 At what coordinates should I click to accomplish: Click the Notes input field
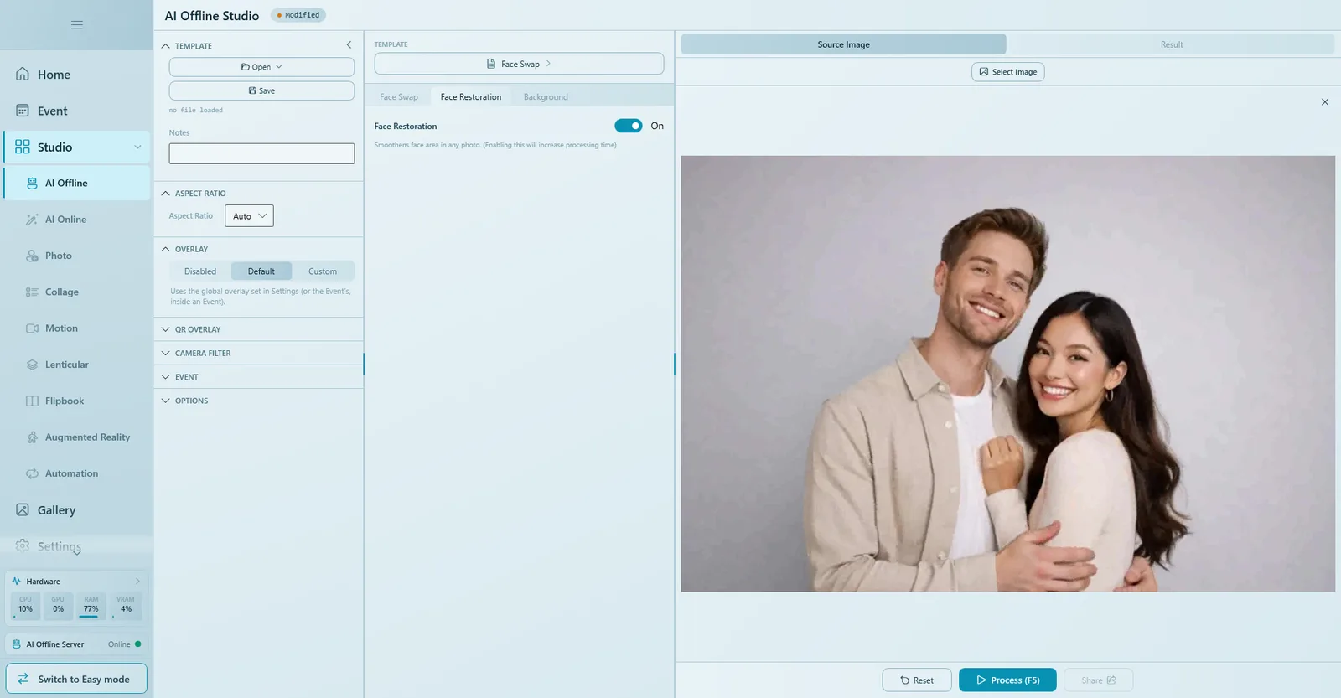(x=261, y=153)
